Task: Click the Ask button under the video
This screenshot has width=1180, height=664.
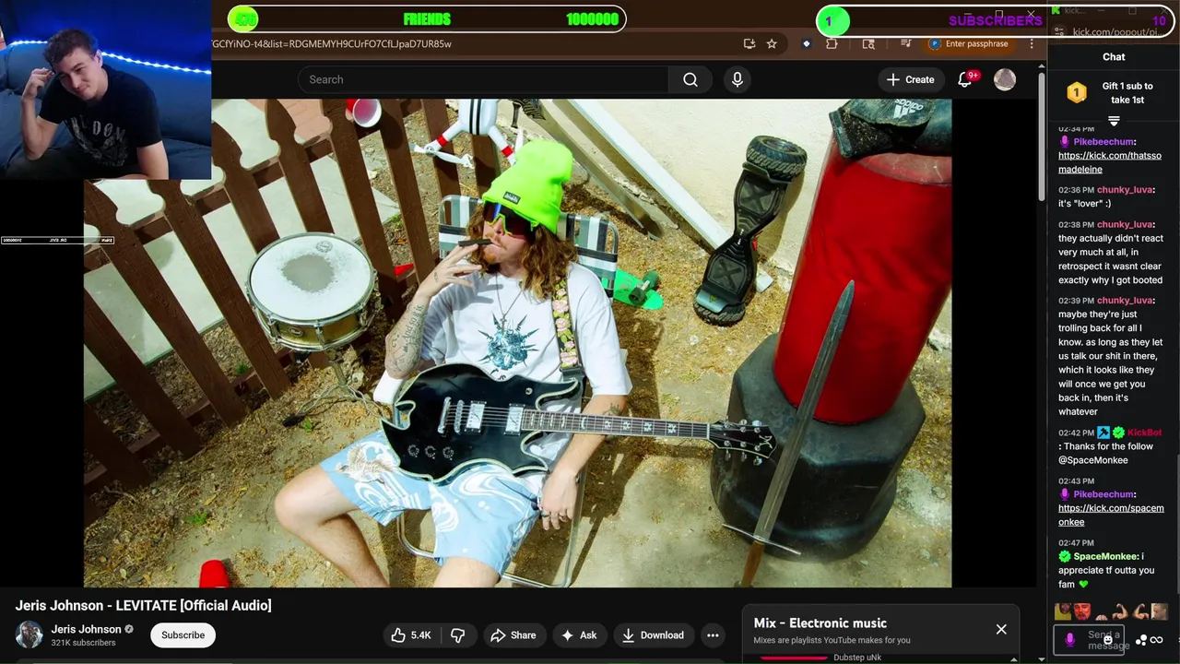Action: [579, 635]
